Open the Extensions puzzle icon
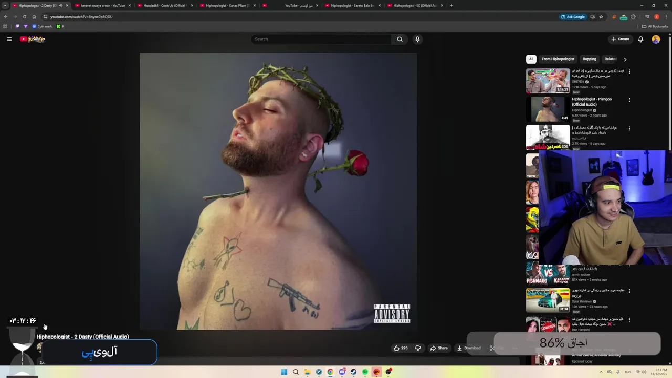672x378 pixels. (633, 16)
